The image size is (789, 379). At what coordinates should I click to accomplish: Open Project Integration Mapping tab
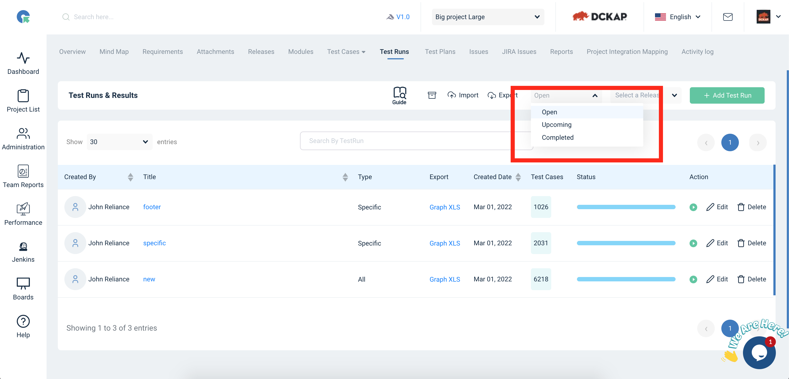pyautogui.click(x=627, y=52)
